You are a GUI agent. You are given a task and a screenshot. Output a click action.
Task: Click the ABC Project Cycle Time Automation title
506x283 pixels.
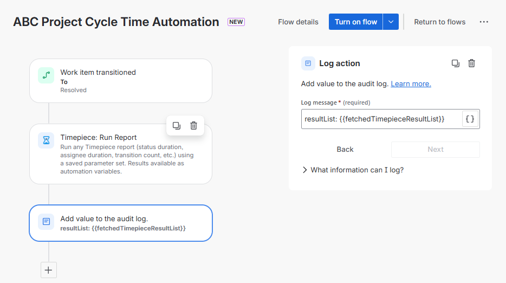point(116,22)
